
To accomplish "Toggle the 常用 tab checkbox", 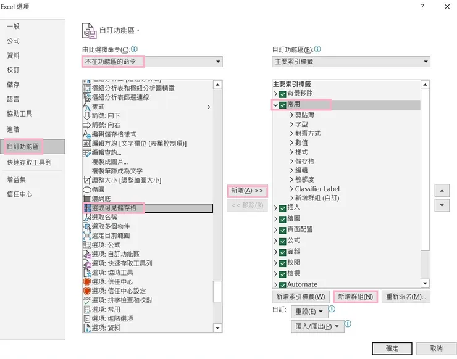I will pyautogui.click(x=282, y=105).
